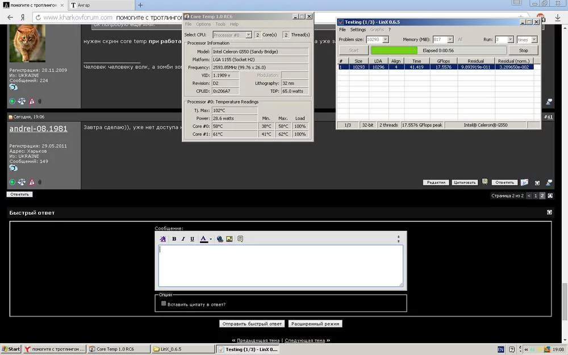The height and width of the screenshot is (355, 568).
Task: Click the Windows Start button
Action: pyautogui.click(x=11, y=349)
